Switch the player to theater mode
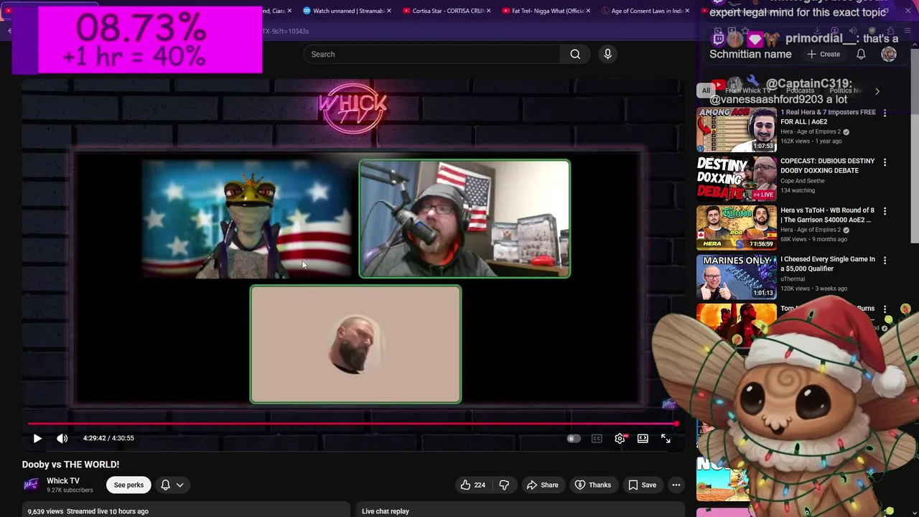This screenshot has height=517, width=919. 643,438
